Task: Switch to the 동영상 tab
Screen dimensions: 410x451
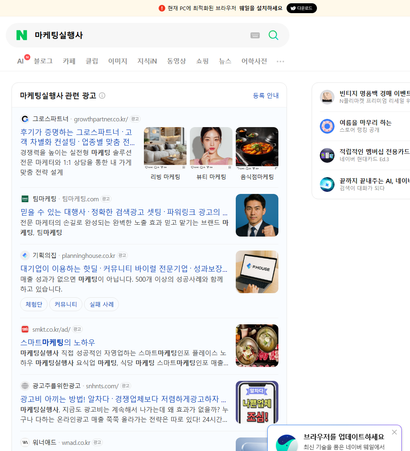Action: pyautogui.click(x=176, y=61)
